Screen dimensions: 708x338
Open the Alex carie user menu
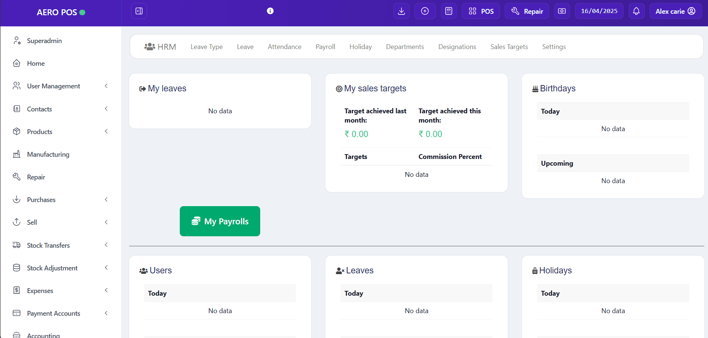675,11
